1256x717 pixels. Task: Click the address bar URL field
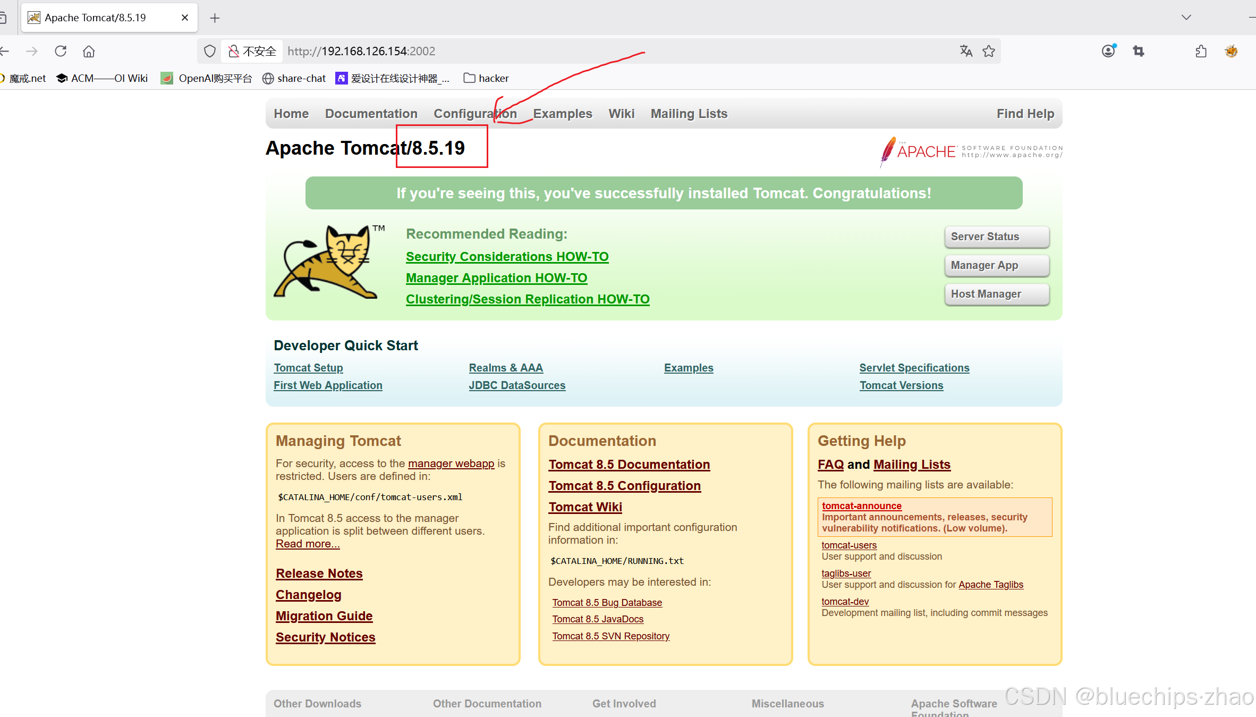584,51
